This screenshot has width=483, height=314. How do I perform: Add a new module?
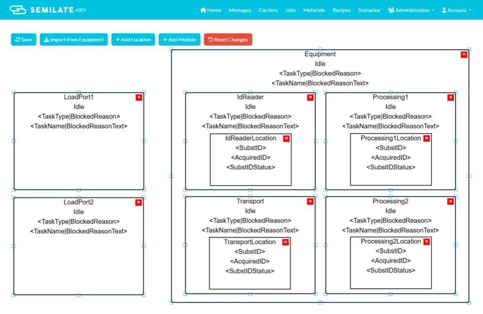(x=179, y=40)
